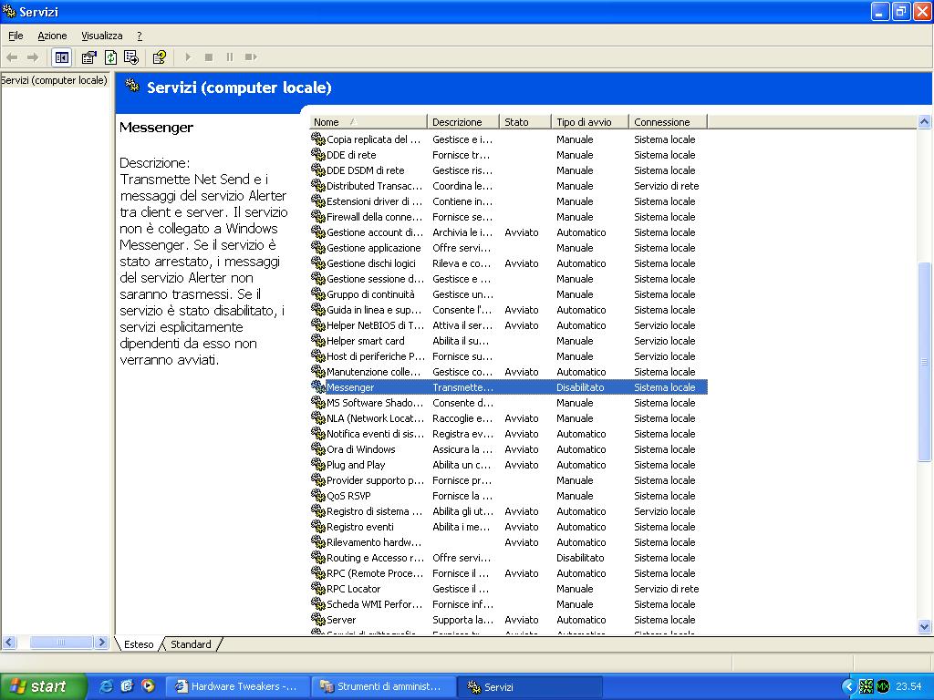The width and height of the screenshot is (934, 700).
Task: Sort by Tipo di avvio column header
Action: 590,122
